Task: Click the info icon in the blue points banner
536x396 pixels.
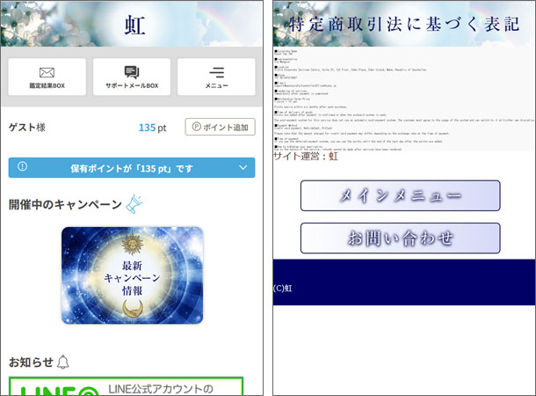Action: pyautogui.click(x=22, y=167)
